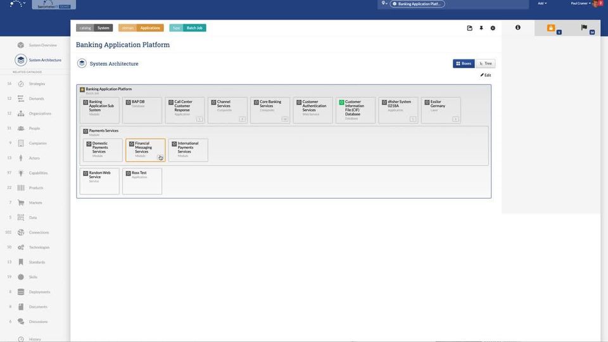The width and height of the screenshot is (608, 342).
Task: Click the domain Applications tag
Action: click(x=141, y=28)
